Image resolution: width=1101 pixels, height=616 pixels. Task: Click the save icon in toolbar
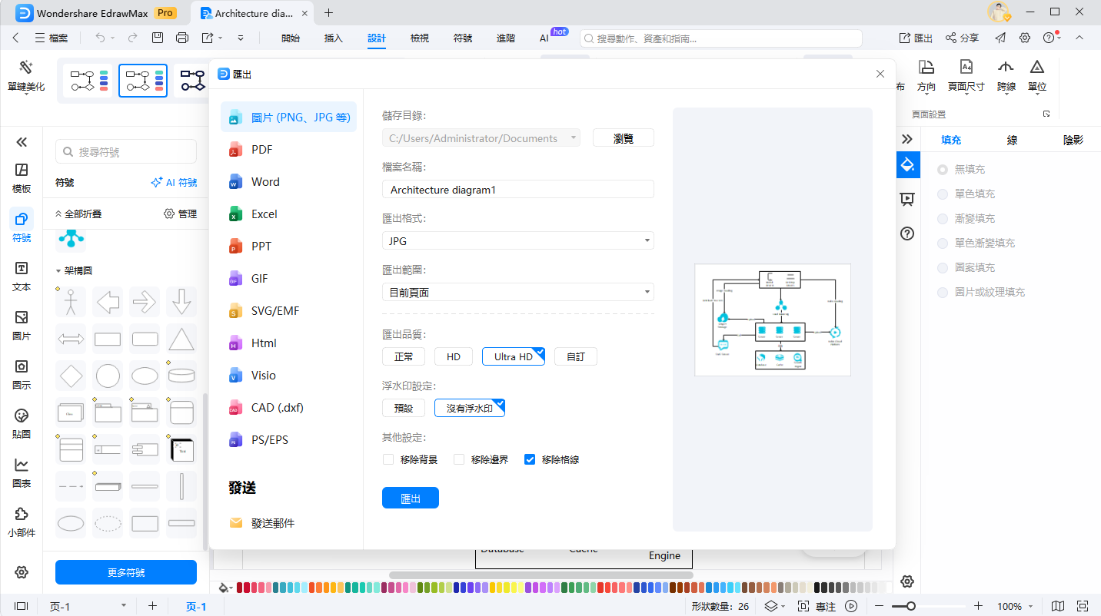click(x=158, y=38)
